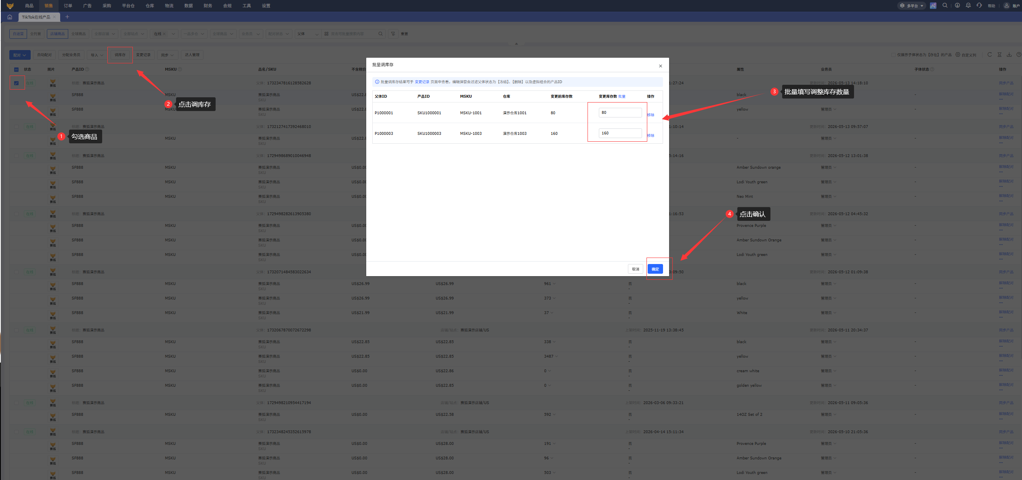Expand the blue 配对 dropdown button

(x=19, y=55)
